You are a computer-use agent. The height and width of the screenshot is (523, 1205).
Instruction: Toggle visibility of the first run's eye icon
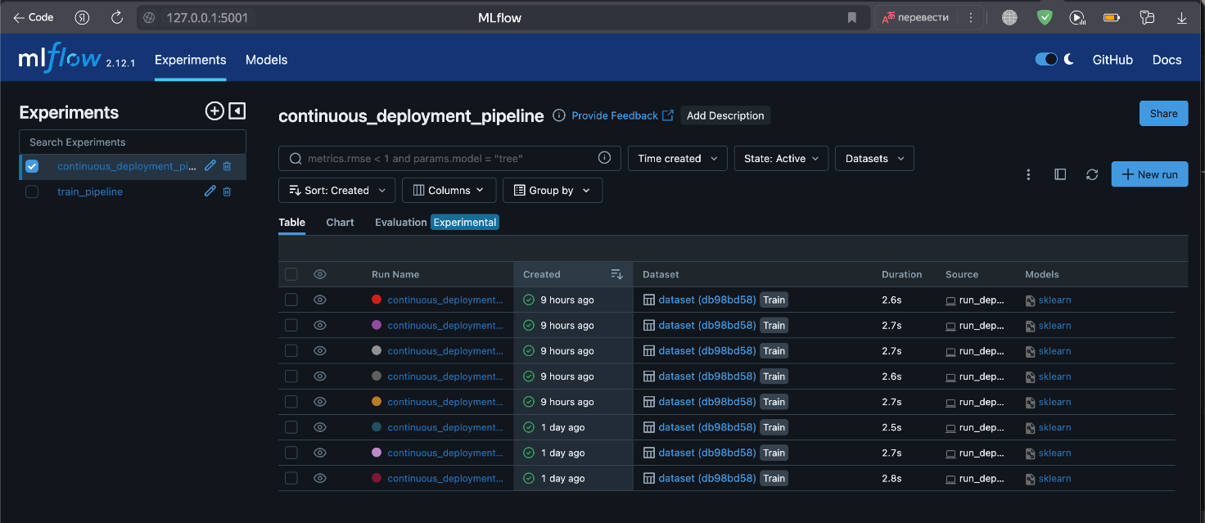319,300
